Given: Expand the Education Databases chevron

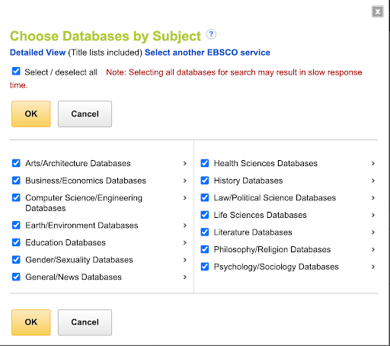Looking at the screenshot, I should click(185, 242).
